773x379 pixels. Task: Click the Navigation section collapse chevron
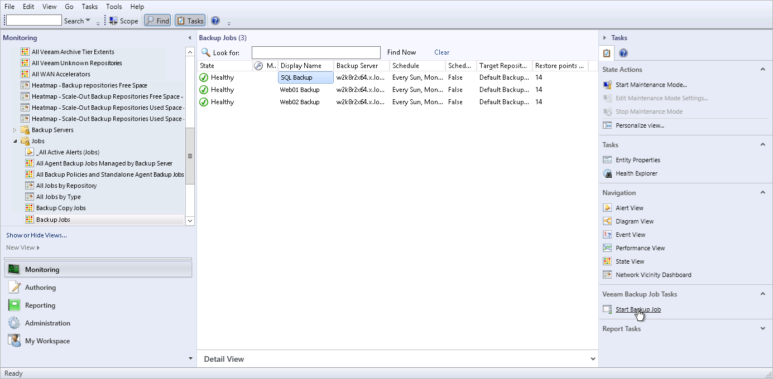pos(763,192)
